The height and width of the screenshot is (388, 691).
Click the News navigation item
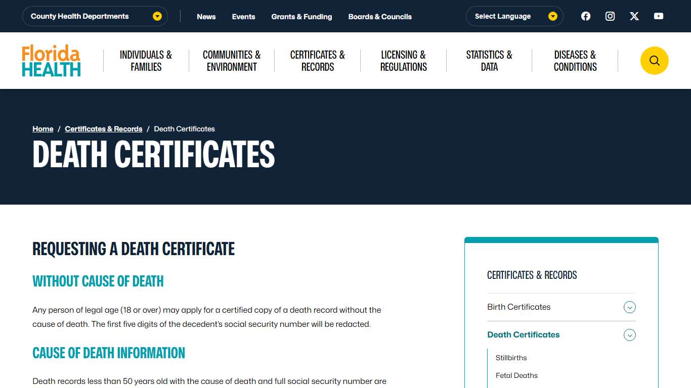click(206, 16)
